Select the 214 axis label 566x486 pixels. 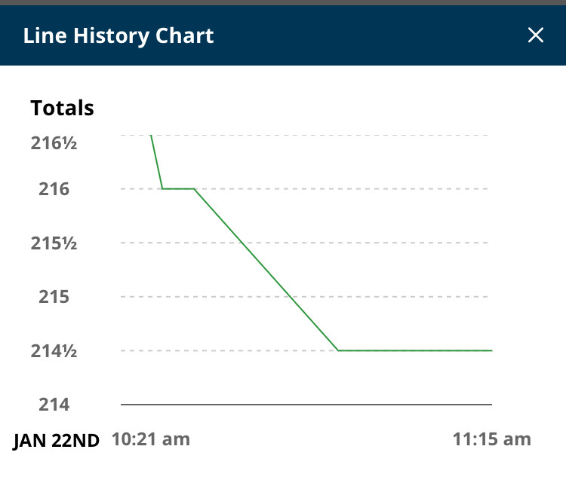(54, 405)
